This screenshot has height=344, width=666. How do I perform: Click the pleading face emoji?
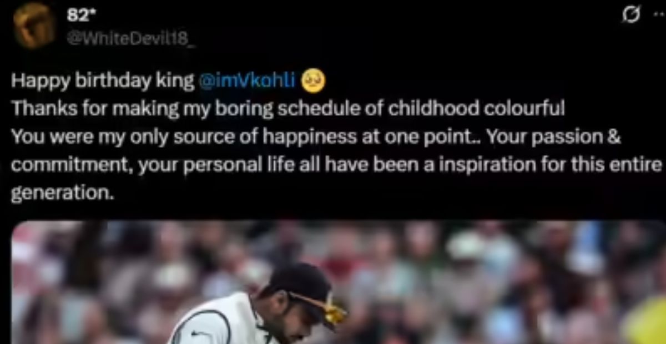click(x=314, y=82)
